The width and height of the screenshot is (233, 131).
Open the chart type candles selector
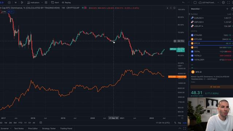coord(22,3)
